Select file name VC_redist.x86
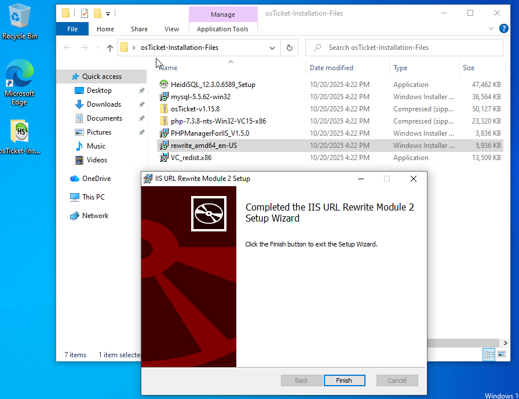 pos(191,158)
